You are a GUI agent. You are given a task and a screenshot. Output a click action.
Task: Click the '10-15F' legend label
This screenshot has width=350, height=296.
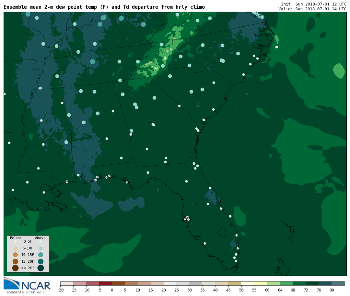(x=28, y=255)
